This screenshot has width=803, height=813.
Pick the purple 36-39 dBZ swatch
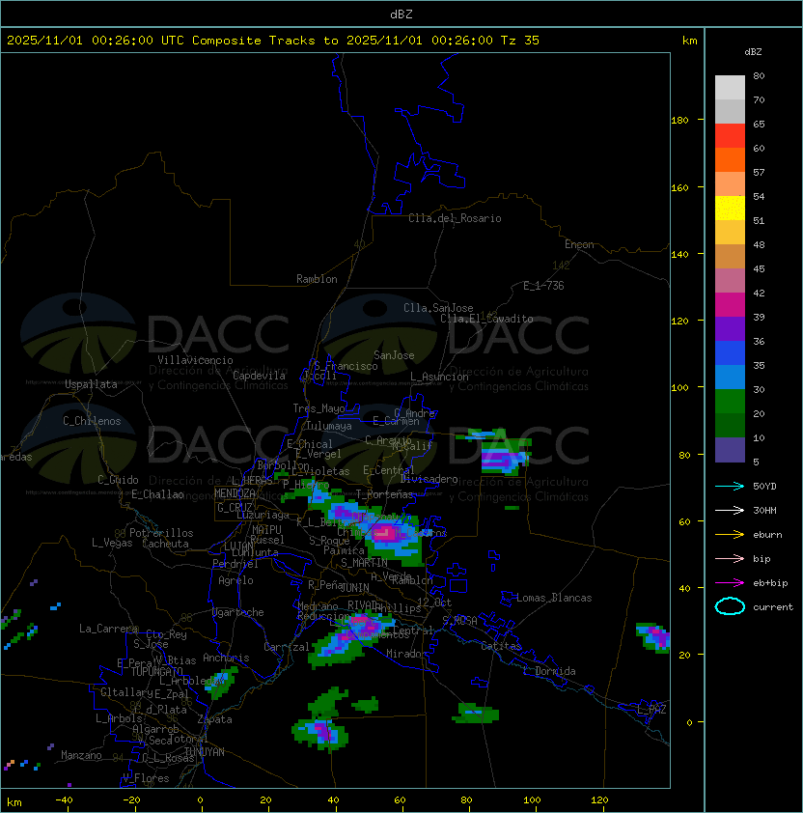tap(730, 328)
